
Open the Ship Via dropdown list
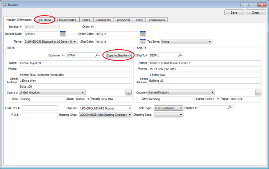129,108
